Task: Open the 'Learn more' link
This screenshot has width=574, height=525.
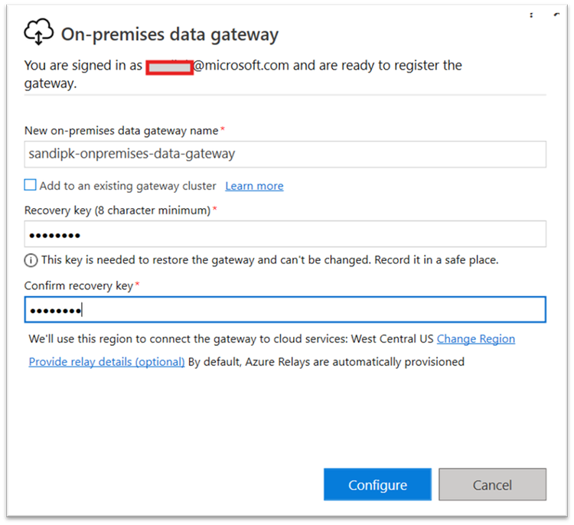Action: (x=254, y=186)
